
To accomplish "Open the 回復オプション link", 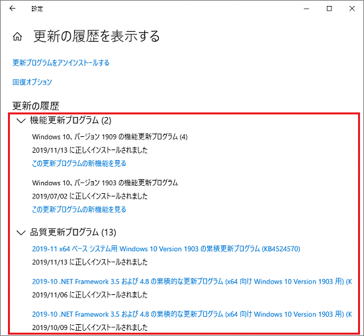I will pos(32,82).
